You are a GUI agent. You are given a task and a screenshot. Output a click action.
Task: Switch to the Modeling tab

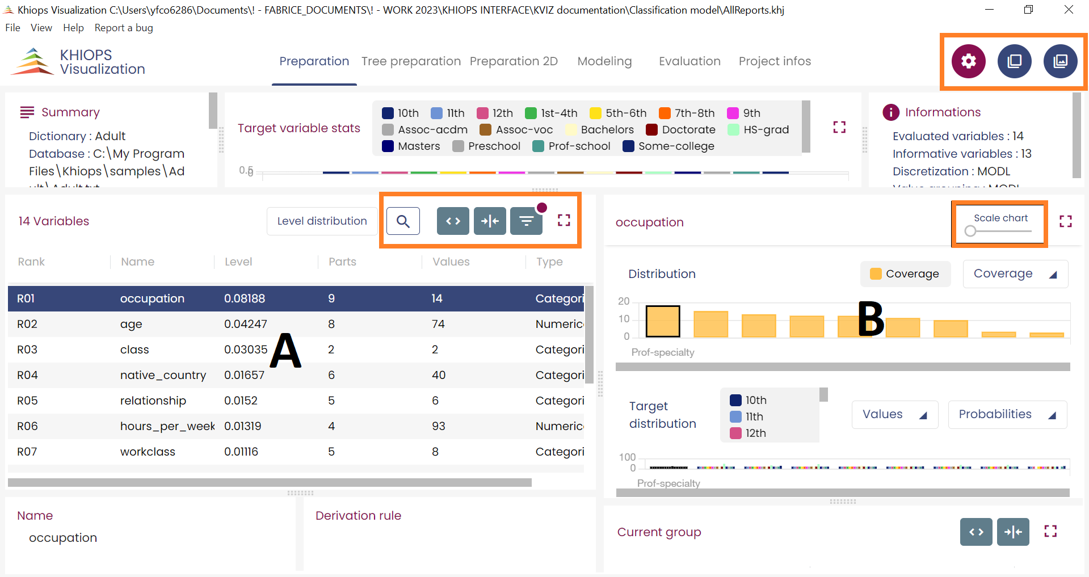pos(604,61)
